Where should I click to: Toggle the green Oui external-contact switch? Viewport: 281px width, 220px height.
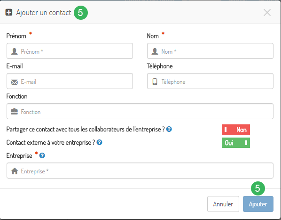(x=236, y=143)
